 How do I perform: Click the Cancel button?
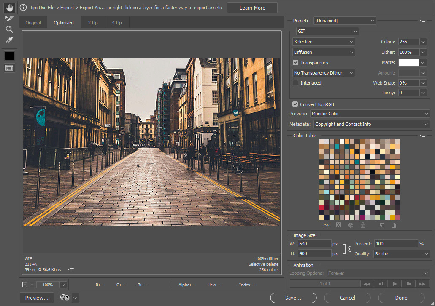tap(347, 298)
